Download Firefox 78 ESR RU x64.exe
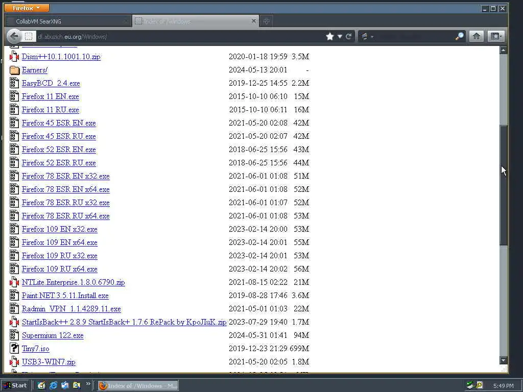The image size is (523, 392). point(66,216)
